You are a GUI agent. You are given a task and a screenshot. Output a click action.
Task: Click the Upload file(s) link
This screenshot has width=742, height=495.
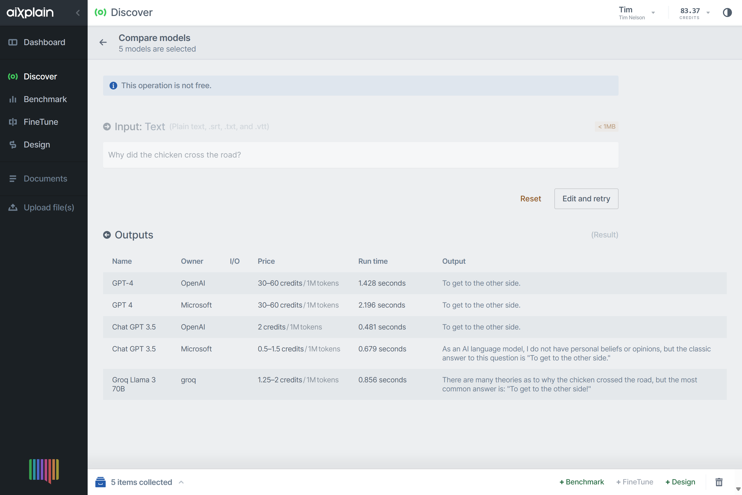click(x=49, y=207)
